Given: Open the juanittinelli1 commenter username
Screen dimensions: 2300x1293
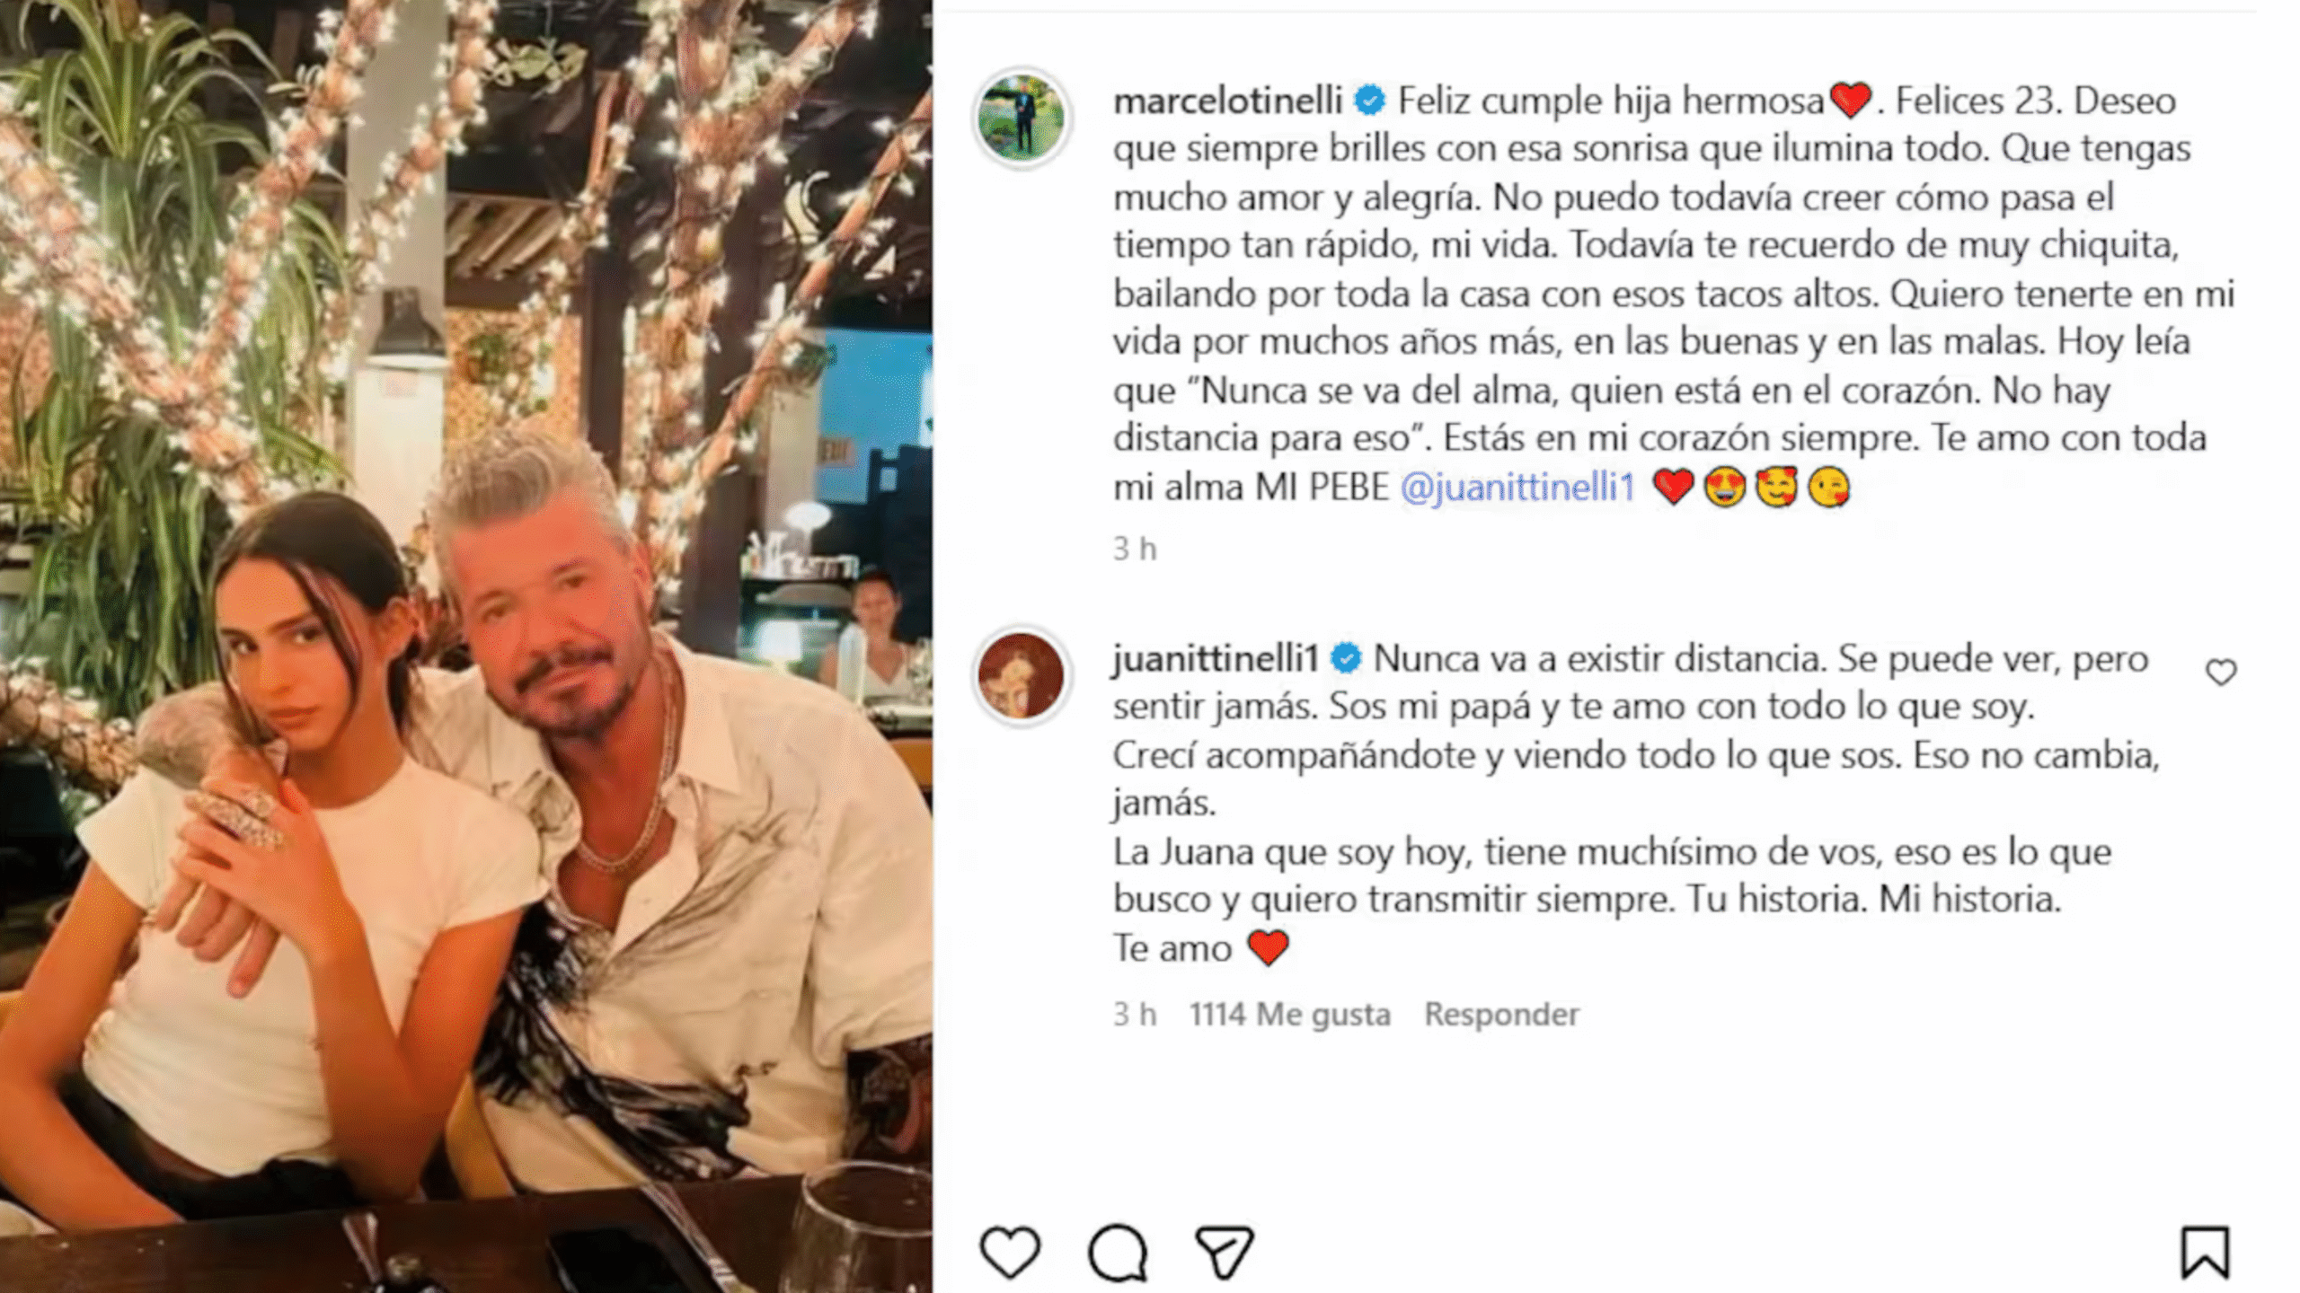Looking at the screenshot, I should pyautogui.click(x=1216, y=658).
